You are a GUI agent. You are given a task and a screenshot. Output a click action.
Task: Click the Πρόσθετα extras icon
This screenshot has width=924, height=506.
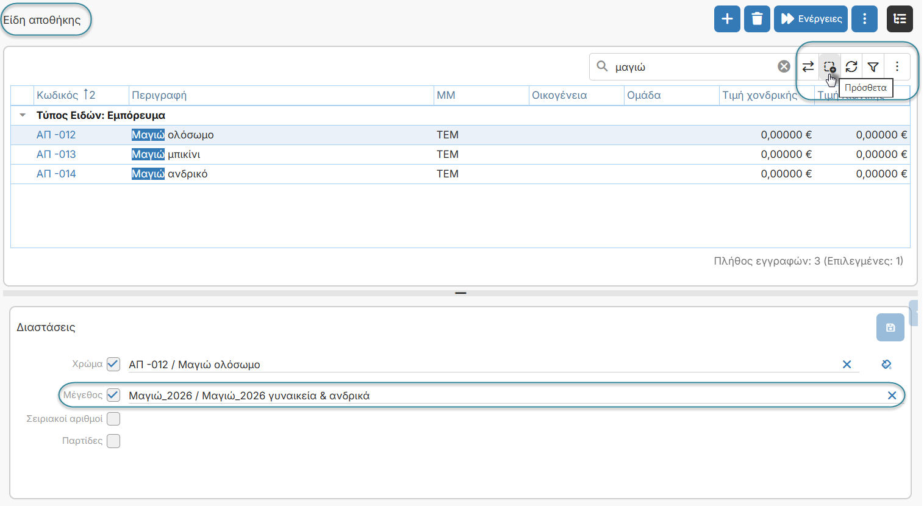829,66
